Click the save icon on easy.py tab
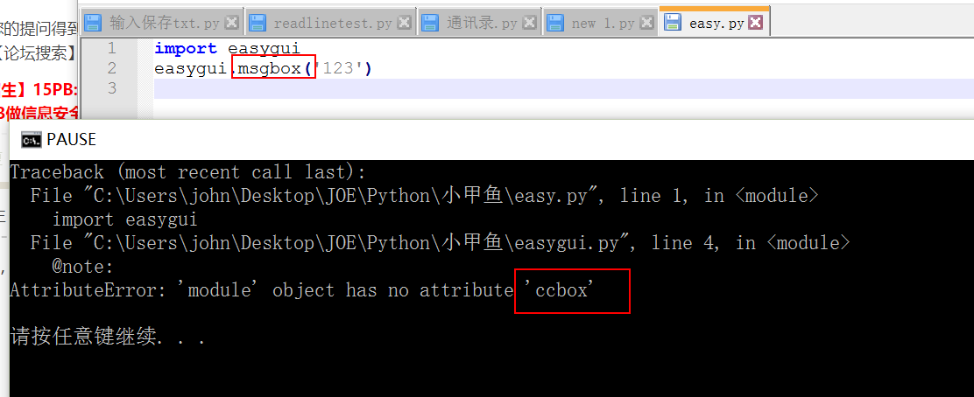Screen dimensions: 974x397 coord(674,23)
